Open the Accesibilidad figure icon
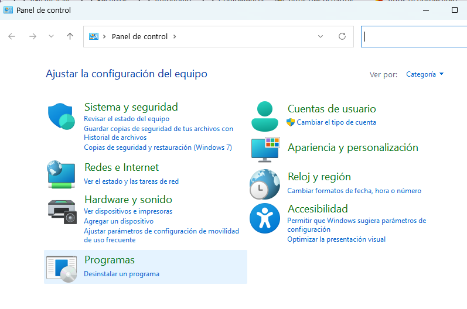The image size is (467, 309). click(264, 218)
